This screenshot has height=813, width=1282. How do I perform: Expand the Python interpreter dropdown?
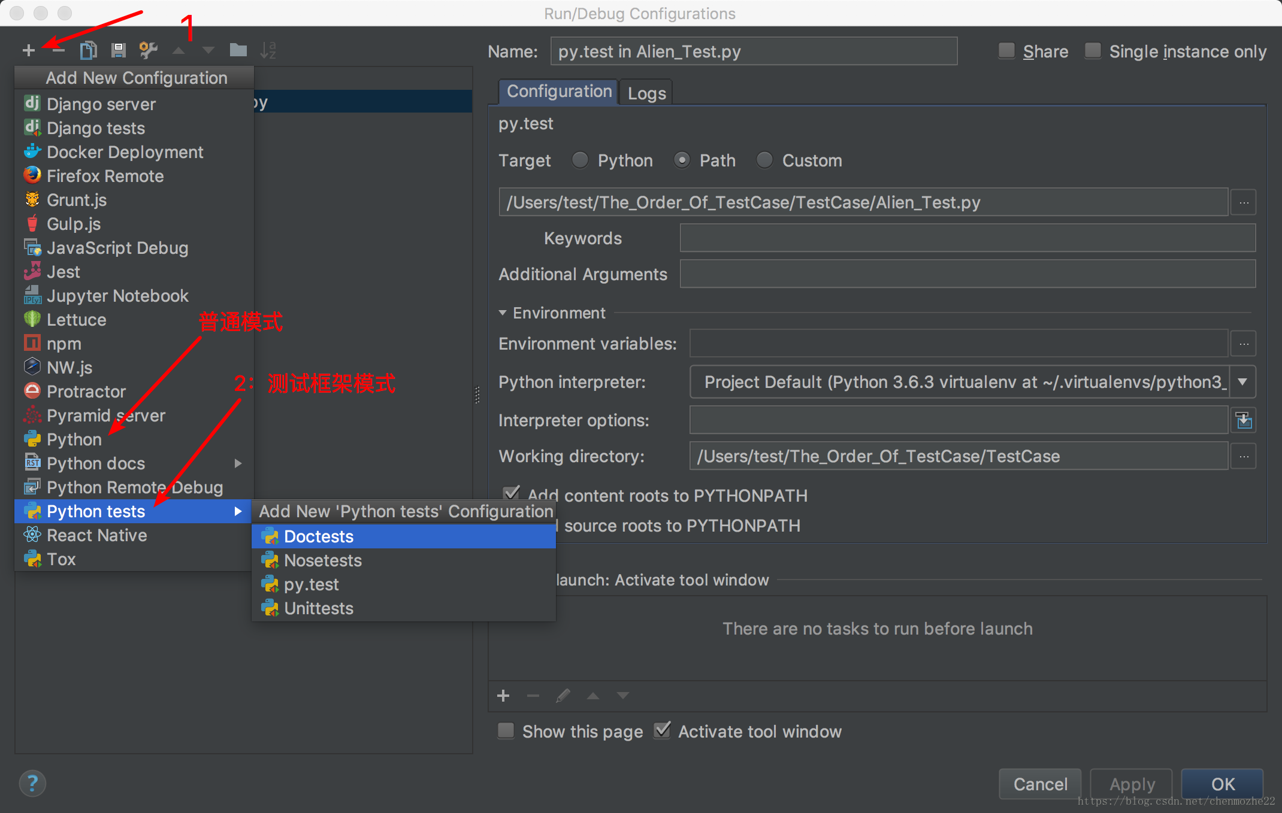coord(1242,382)
